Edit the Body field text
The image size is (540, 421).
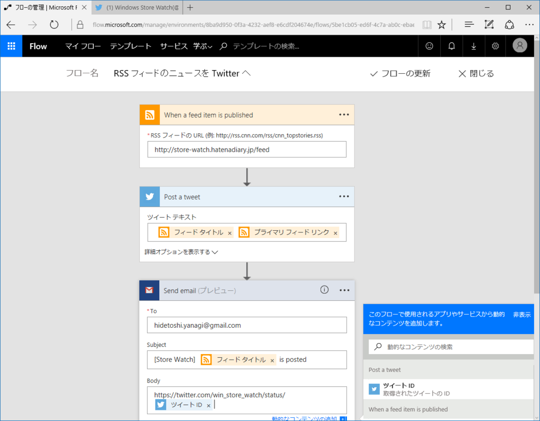pyautogui.click(x=247, y=400)
